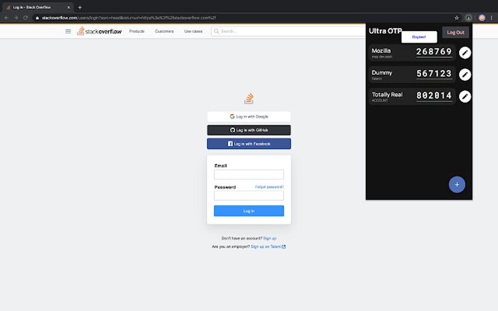
Task: Copy the Mozilla code 268769
Action: [434, 52]
